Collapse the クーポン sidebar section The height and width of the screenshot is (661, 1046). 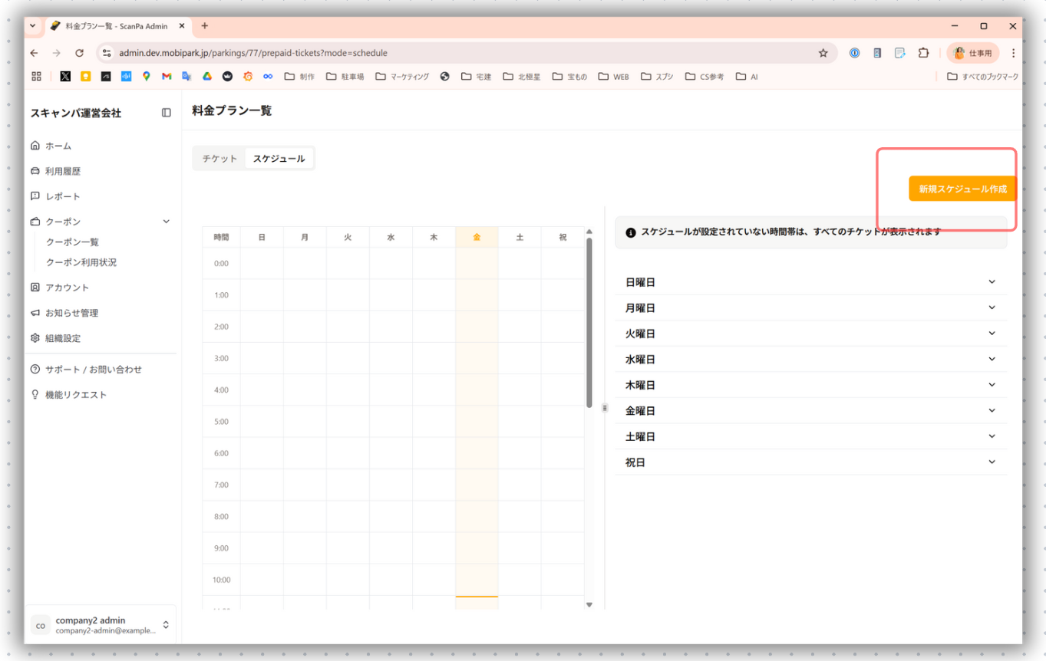click(x=166, y=222)
